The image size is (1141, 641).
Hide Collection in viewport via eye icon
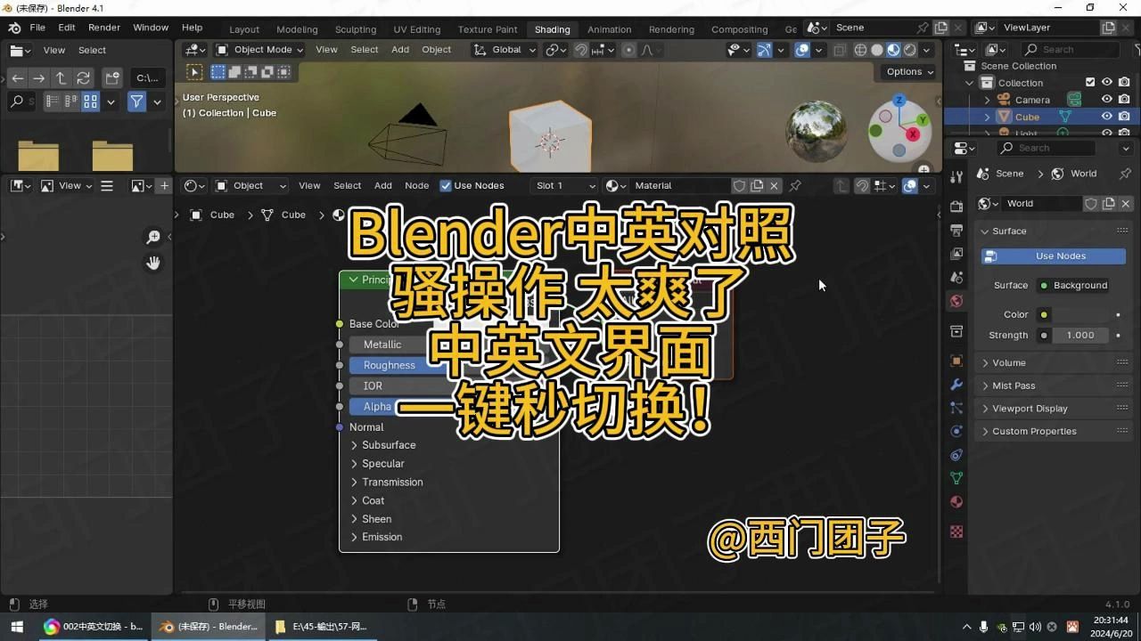[1106, 83]
